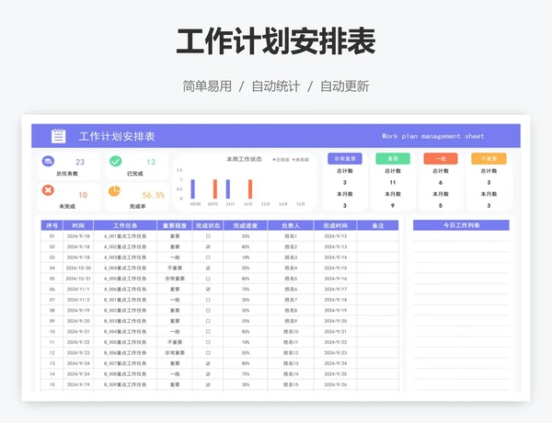
Task: Toggle completion checkbox for row 01
Action: [x=208, y=236]
